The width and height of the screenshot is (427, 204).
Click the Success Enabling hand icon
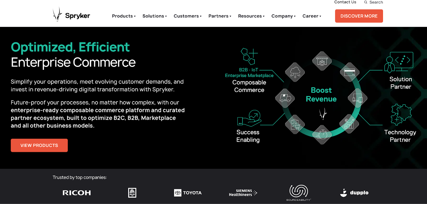[249, 118]
